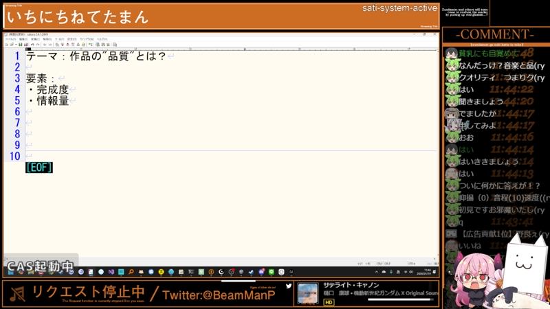The width and height of the screenshot is (550, 309).
Task: Click the リクエスト停止中 banner text
Action: [x=89, y=291]
